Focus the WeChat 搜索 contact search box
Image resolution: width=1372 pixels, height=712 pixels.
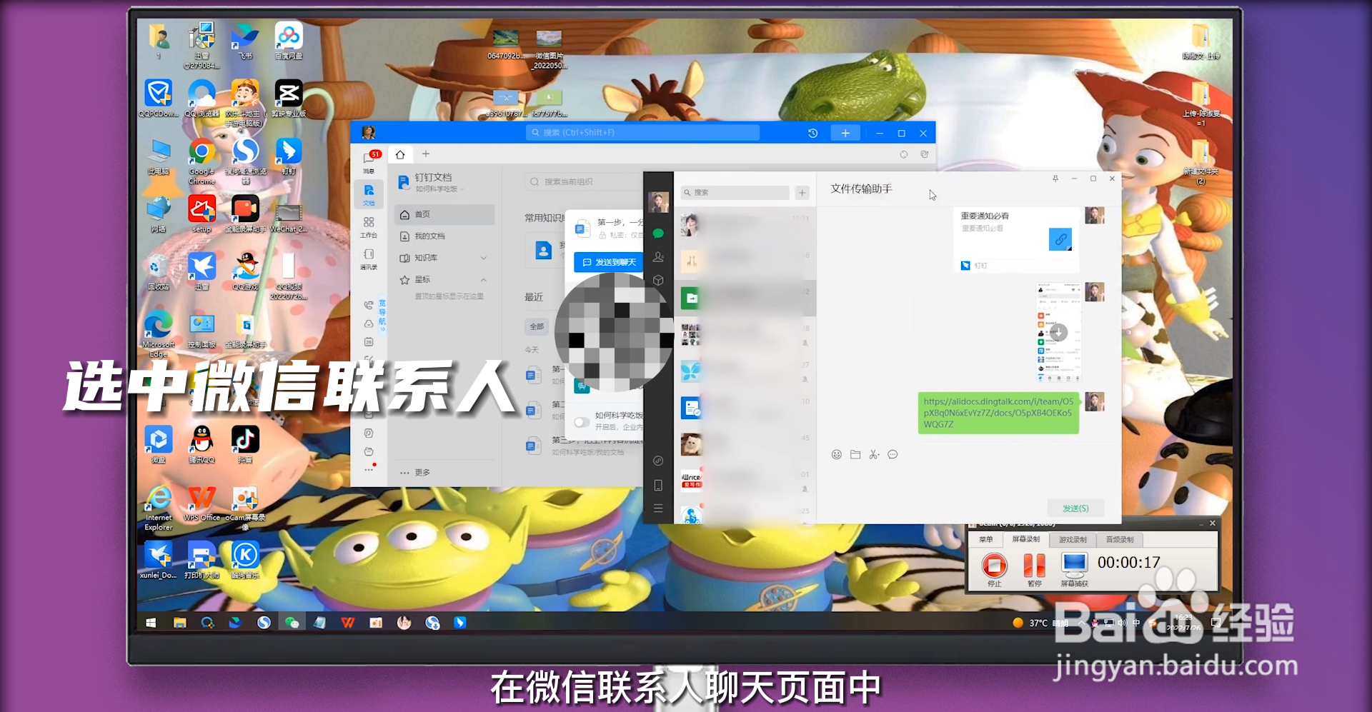click(x=735, y=193)
